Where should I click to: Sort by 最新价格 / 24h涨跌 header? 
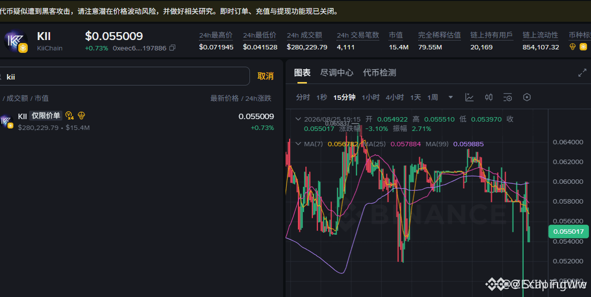(x=241, y=98)
